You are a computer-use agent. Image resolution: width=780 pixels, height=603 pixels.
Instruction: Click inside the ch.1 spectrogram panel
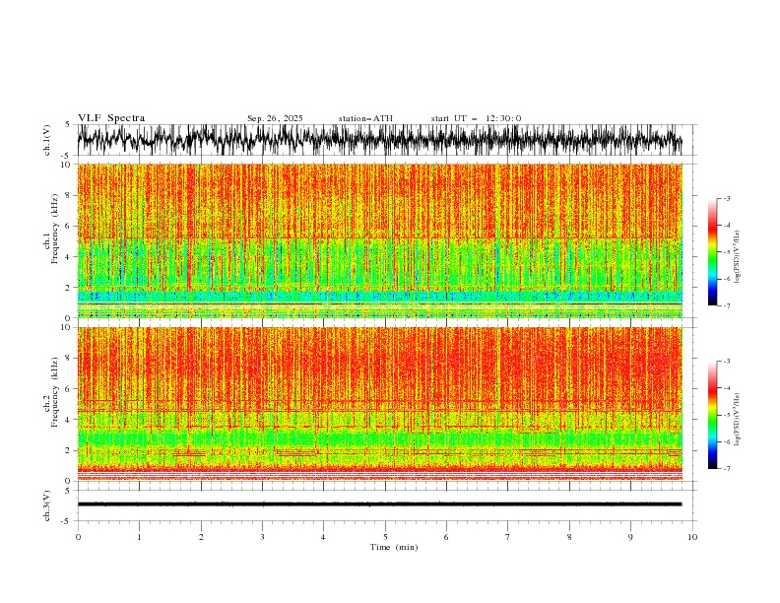point(379,240)
